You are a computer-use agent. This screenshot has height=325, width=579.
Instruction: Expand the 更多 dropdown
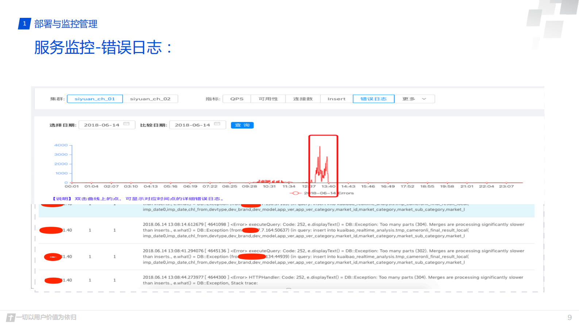coord(414,99)
